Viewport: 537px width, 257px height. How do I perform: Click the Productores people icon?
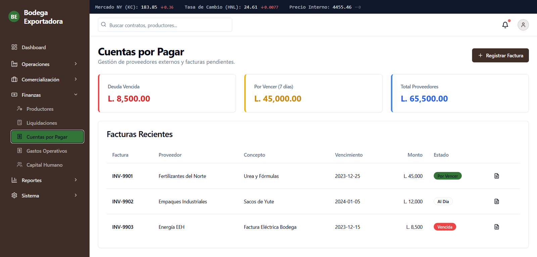(x=19, y=109)
